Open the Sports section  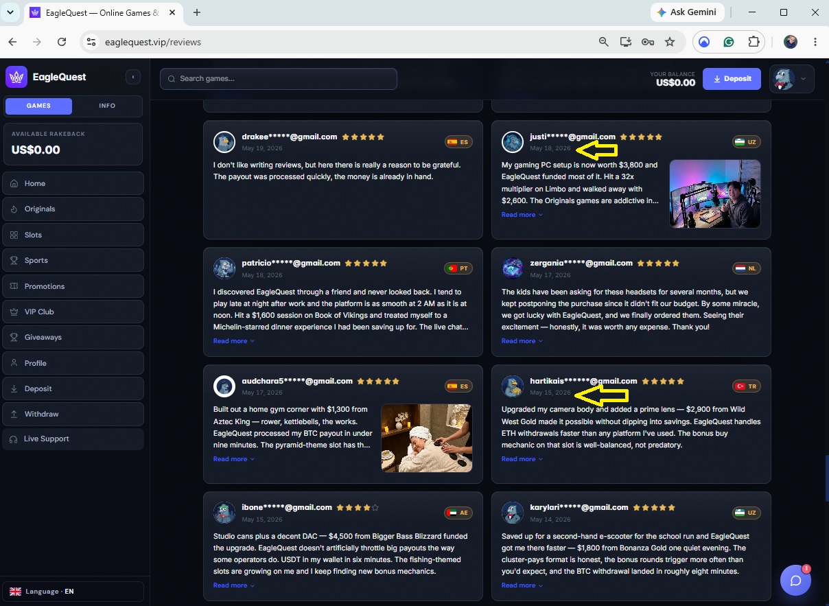coord(73,260)
